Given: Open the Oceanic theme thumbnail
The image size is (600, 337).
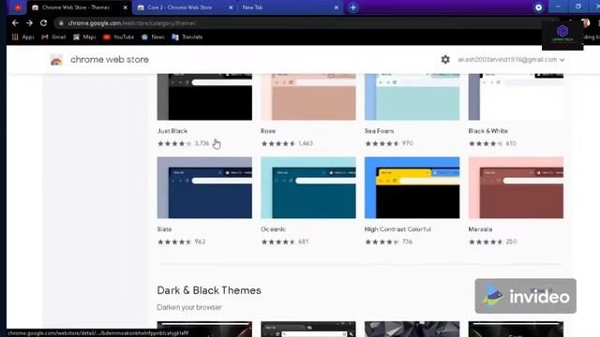Looking at the screenshot, I should [308, 187].
